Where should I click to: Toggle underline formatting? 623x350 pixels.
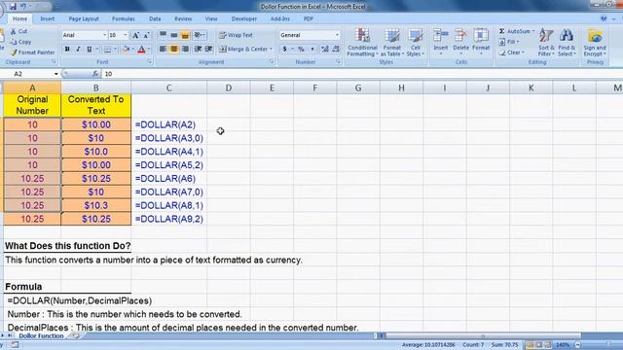click(x=89, y=50)
